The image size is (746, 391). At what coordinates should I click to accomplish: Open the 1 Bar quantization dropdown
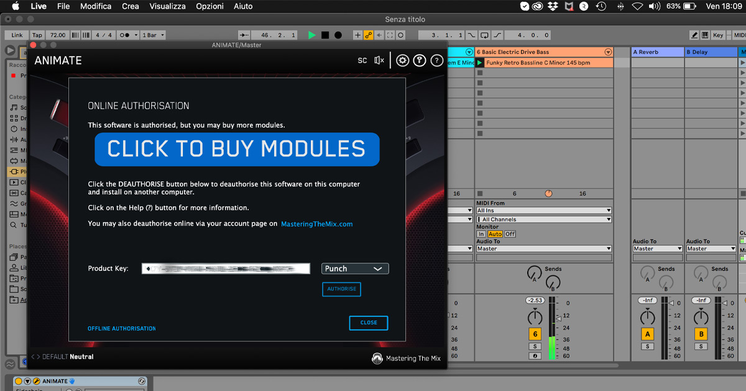(x=153, y=35)
